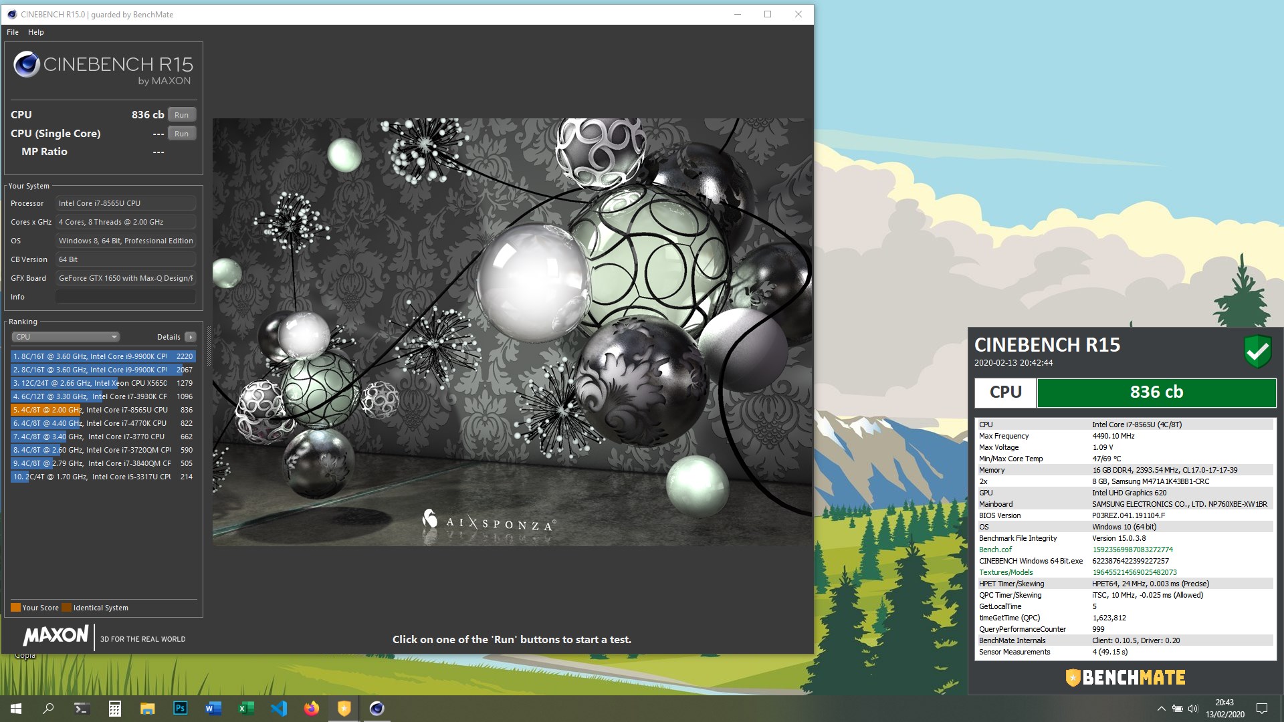This screenshot has height=722, width=1284.
Task: Select ranking row i7-3770 662
Action: [x=103, y=437]
